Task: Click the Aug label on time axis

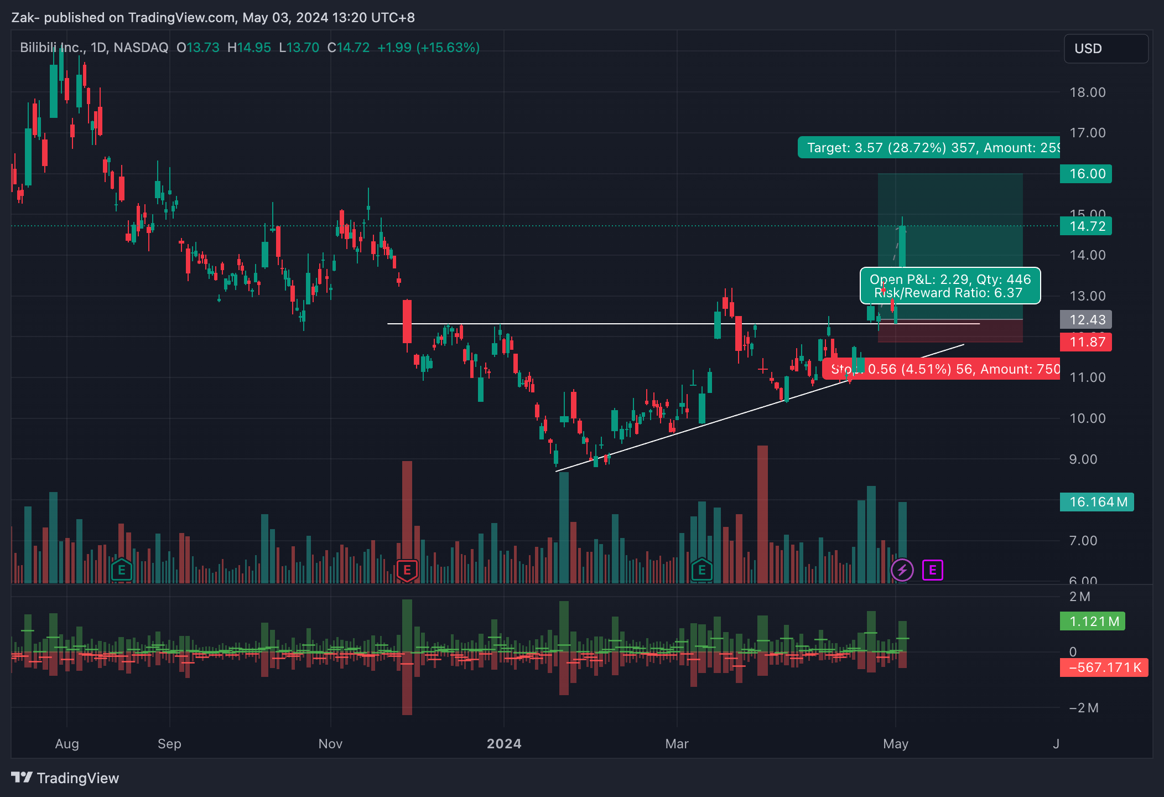Action: 67,744
